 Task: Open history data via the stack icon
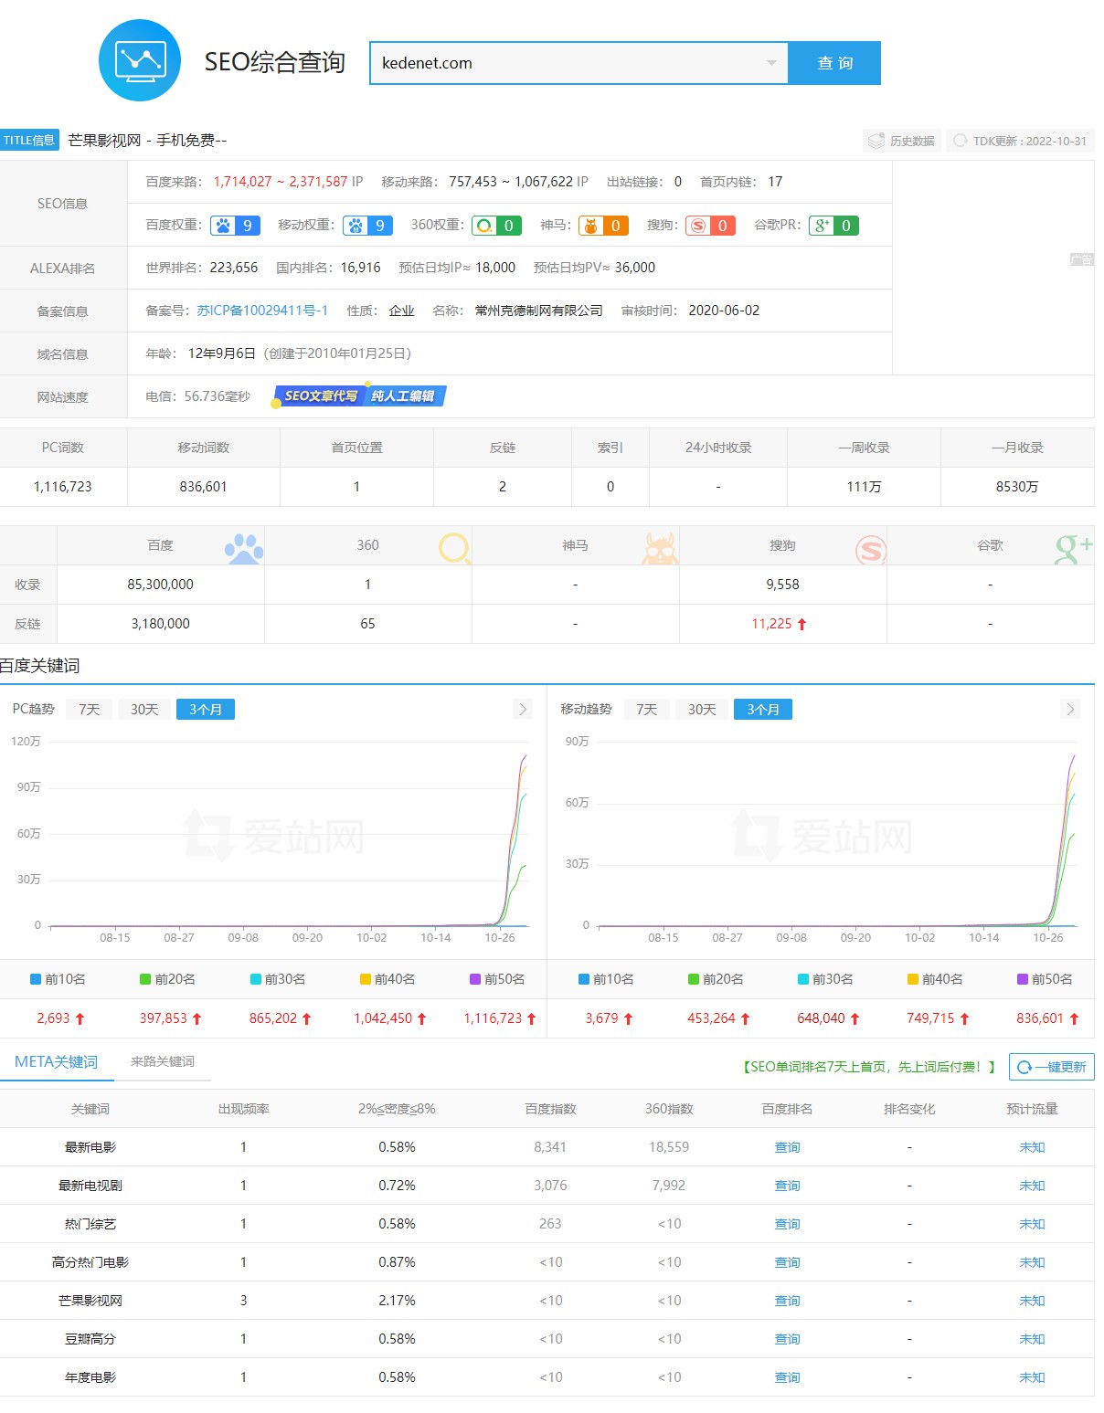click(876, 141)
